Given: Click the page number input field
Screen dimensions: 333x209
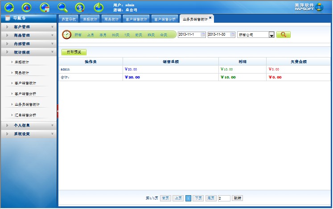Looking at the screenshot, I should [224, 198].
